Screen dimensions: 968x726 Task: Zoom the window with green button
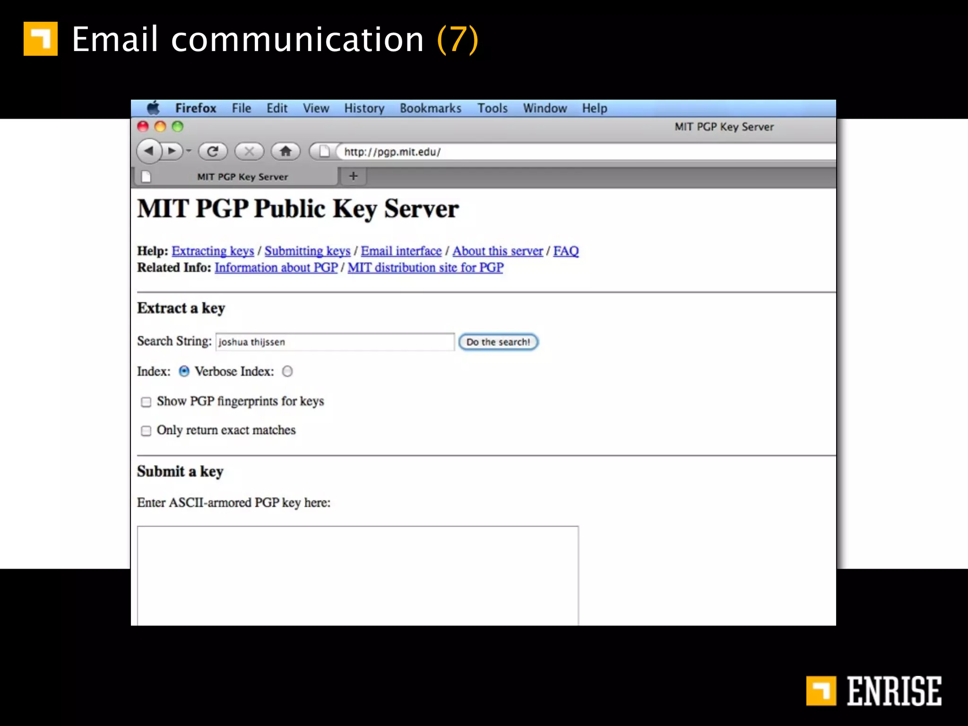pyautogui.click(x=177, y=126)
